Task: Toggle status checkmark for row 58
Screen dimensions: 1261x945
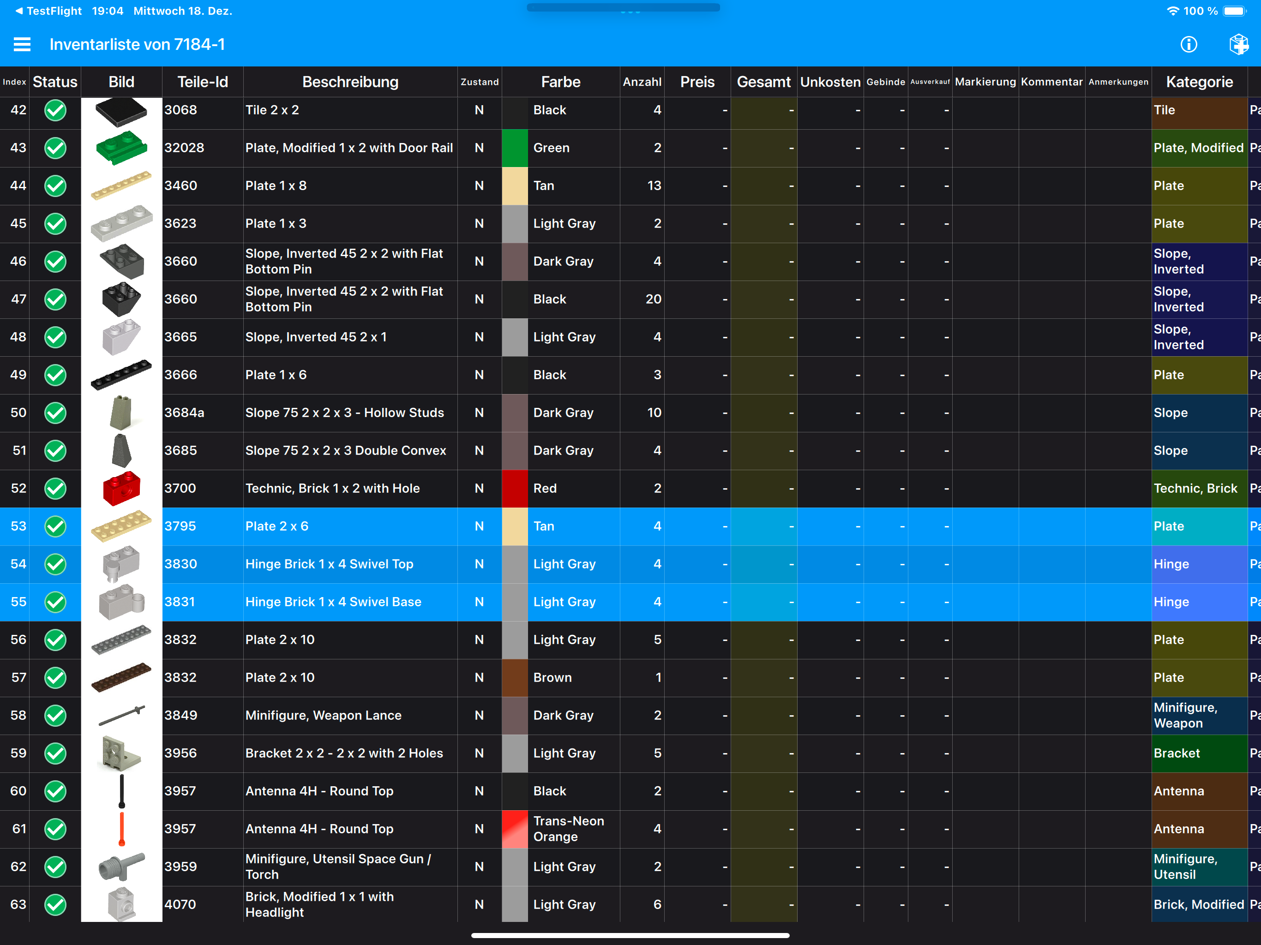Action: [55, 715]
